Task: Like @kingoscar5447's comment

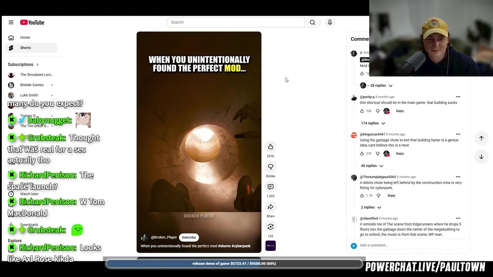Action: pos(362,154)
